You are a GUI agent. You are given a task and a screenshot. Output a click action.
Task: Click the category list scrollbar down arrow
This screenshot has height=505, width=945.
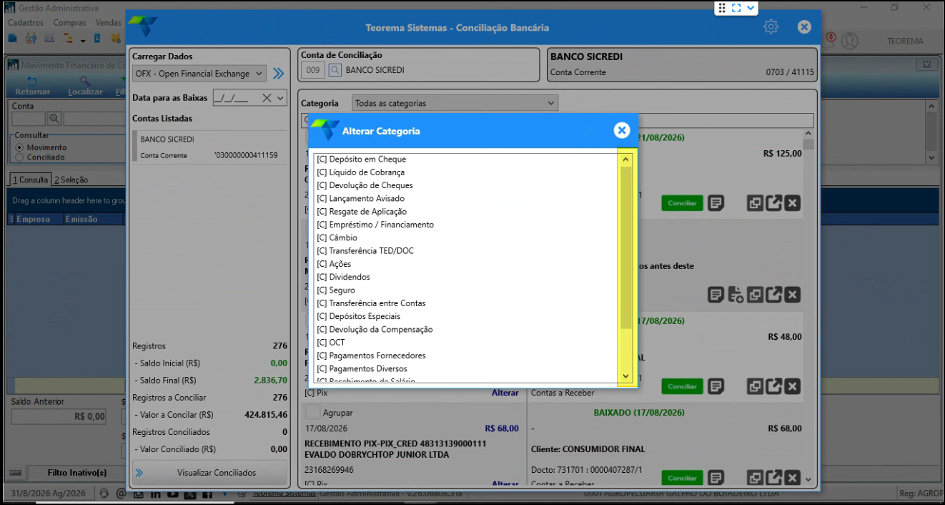tap(626, 376)
